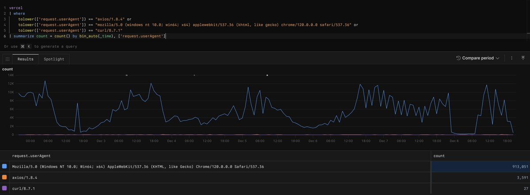Click the '00:00' x-axis label
The image size is (530, 195).
[x=31, y=141]
